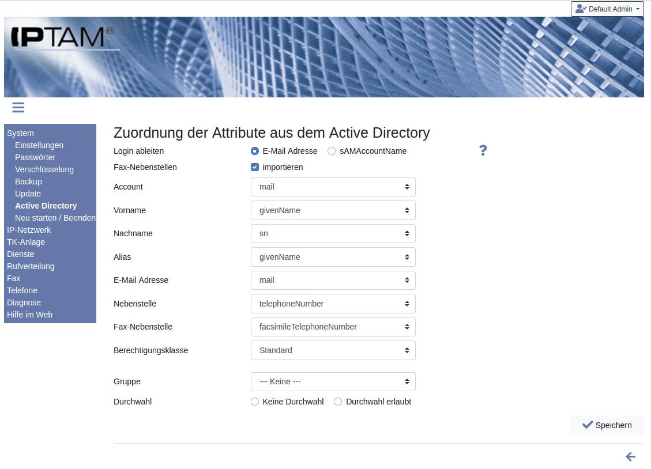Screen dimensions: 651x469
Task: Open the Default Admin user menu
Action: tap(607, 9)
